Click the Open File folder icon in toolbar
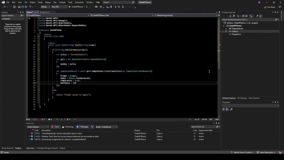The height and width of the screenshot is (160, 284). [x=19, y=7]
